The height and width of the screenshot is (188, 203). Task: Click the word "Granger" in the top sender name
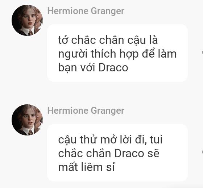pyautogui.click(x=108, y=12)
